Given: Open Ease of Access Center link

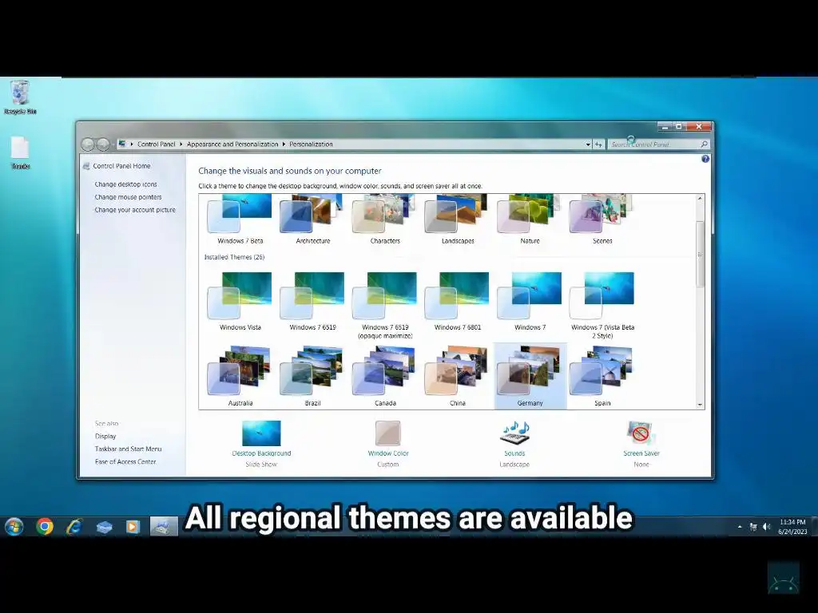Looking at the screenshot, I should click(125, 461).
